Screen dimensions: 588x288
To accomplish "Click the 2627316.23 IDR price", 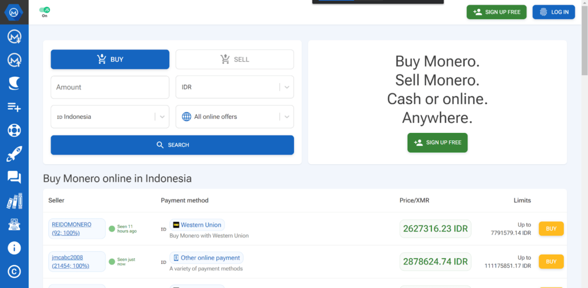I will [435, 229].
